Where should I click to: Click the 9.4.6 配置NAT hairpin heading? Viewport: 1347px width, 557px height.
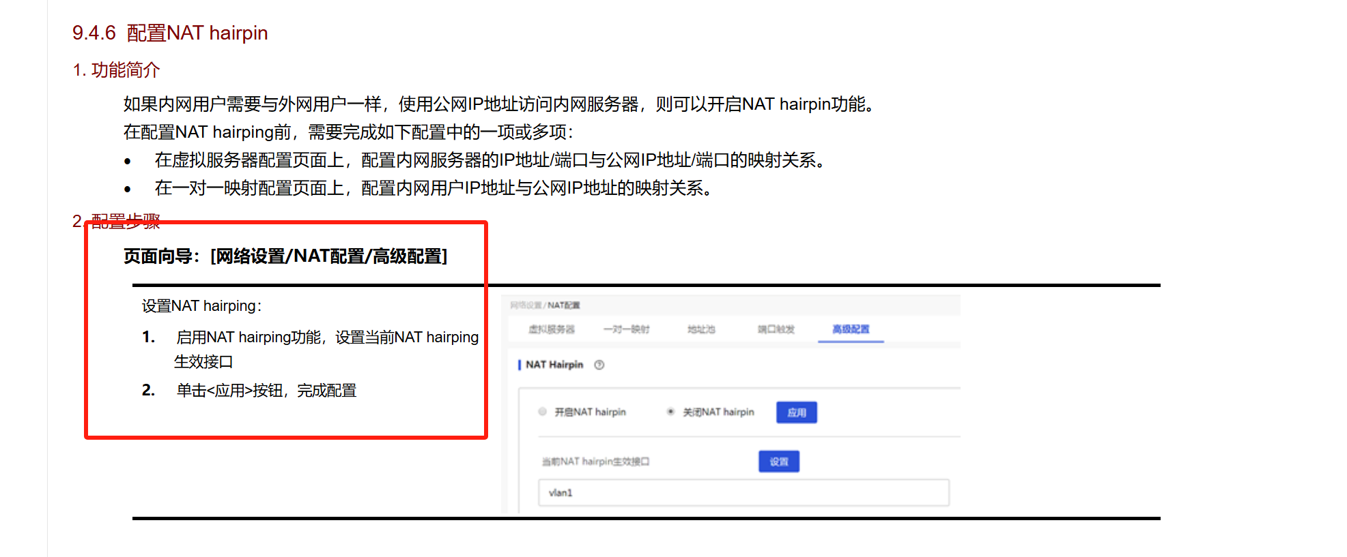coord(170,33)
